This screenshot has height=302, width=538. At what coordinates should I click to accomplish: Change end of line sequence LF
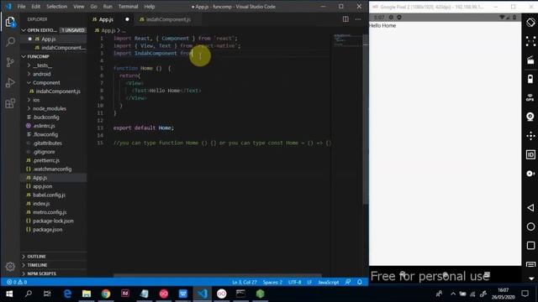click(309, 282)
